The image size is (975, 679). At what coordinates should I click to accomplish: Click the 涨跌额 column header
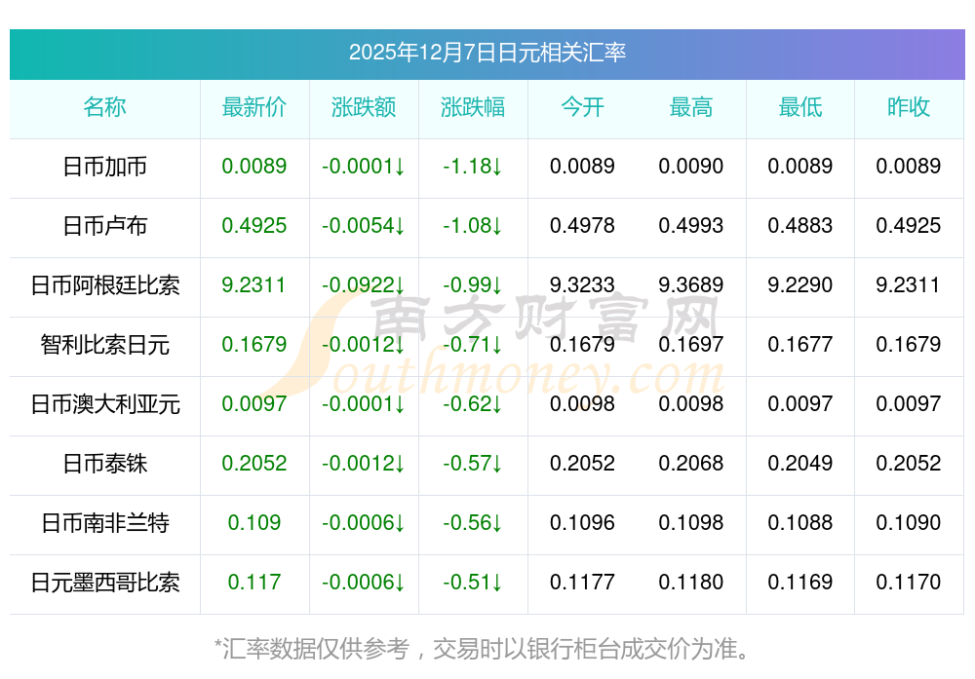click(364, 108)
